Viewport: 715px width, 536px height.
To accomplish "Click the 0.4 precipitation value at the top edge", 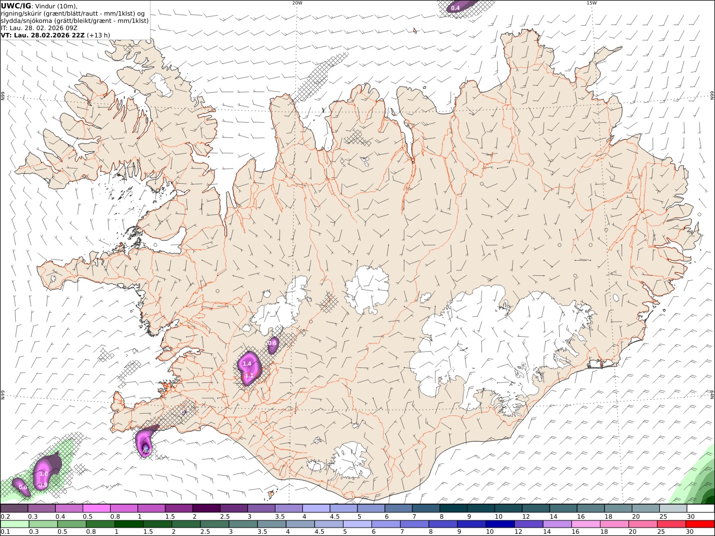I will (x=455, y=8).
